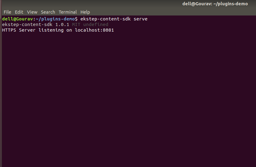The width and height of the screenshot is (256, 167).
Task: Open the Edit menu
Action: click(x=19, y=12)
